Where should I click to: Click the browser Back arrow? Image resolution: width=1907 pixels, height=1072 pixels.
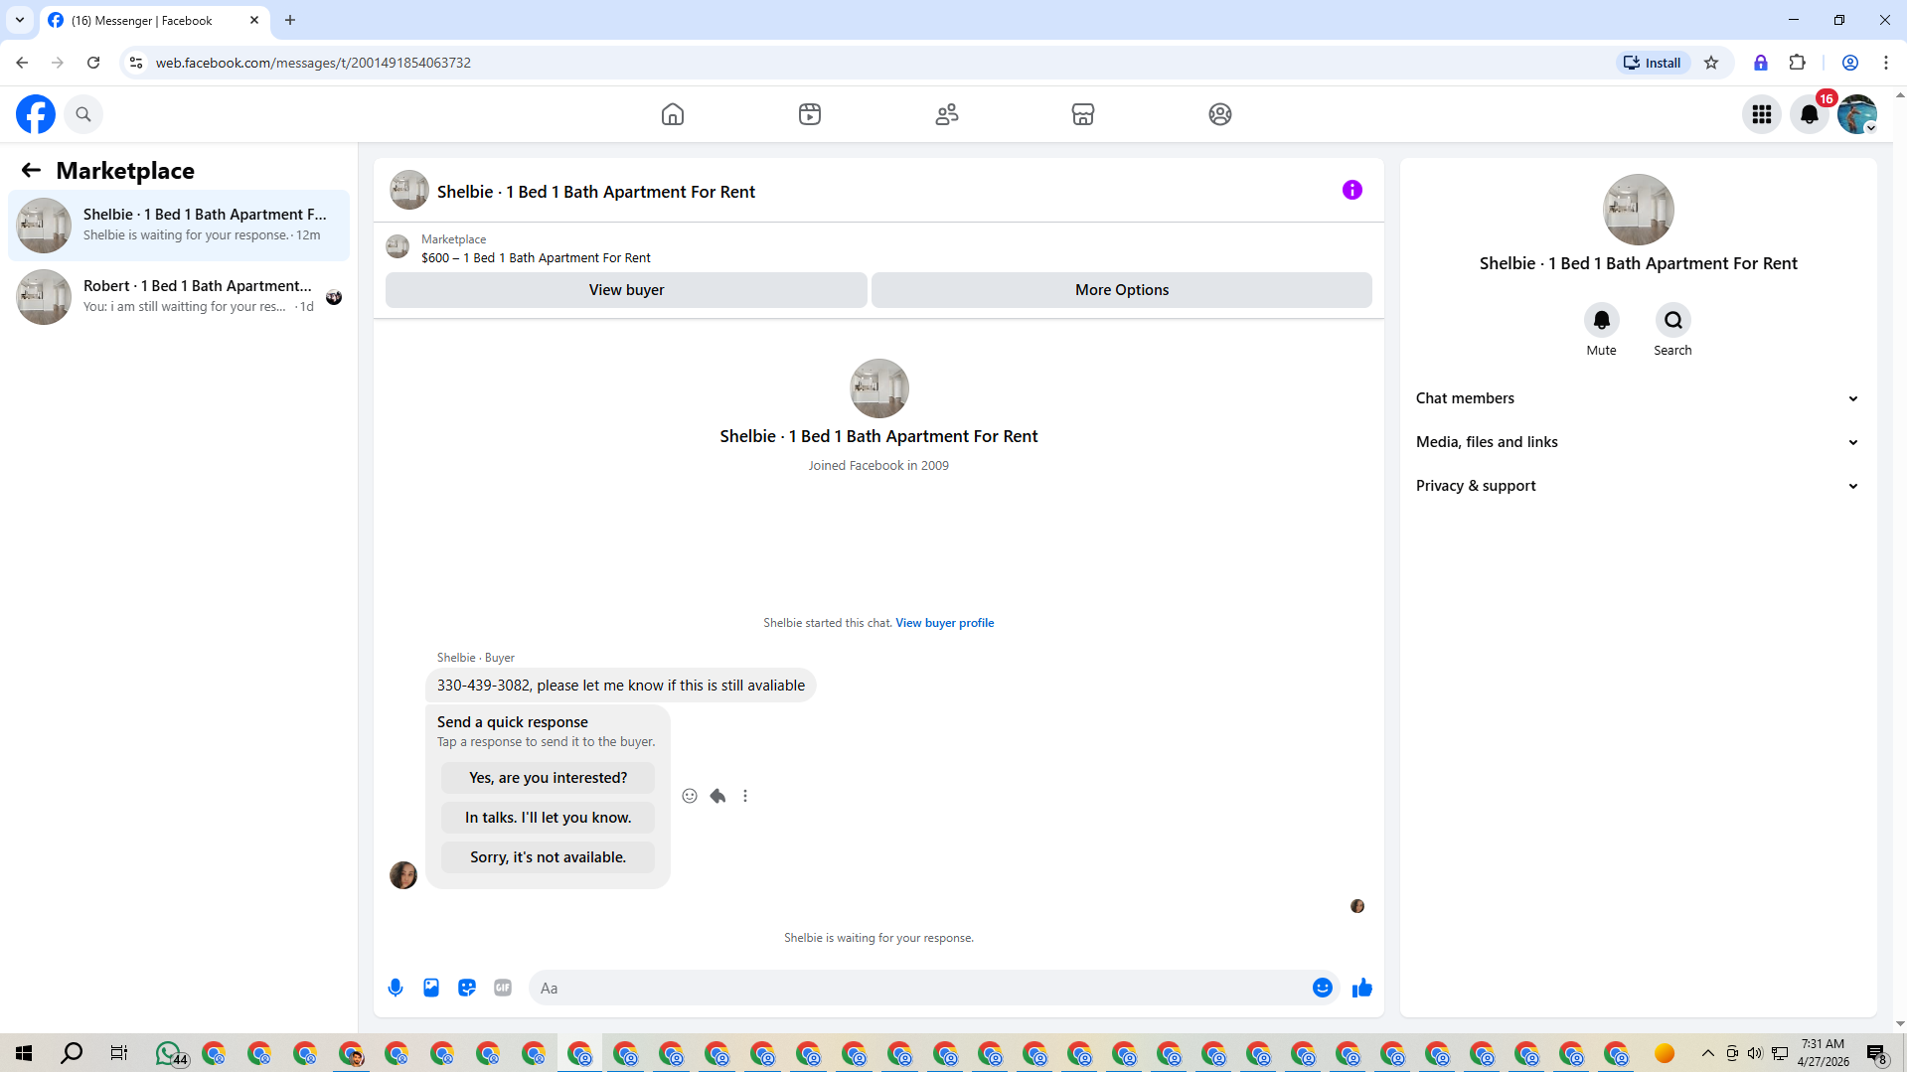point(22,63)
